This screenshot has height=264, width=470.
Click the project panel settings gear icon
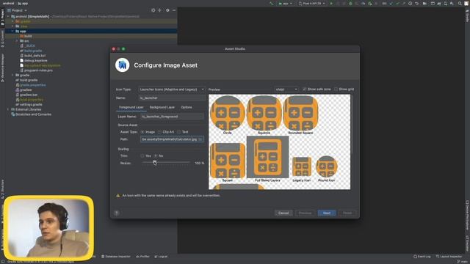[x=167, y=10]
